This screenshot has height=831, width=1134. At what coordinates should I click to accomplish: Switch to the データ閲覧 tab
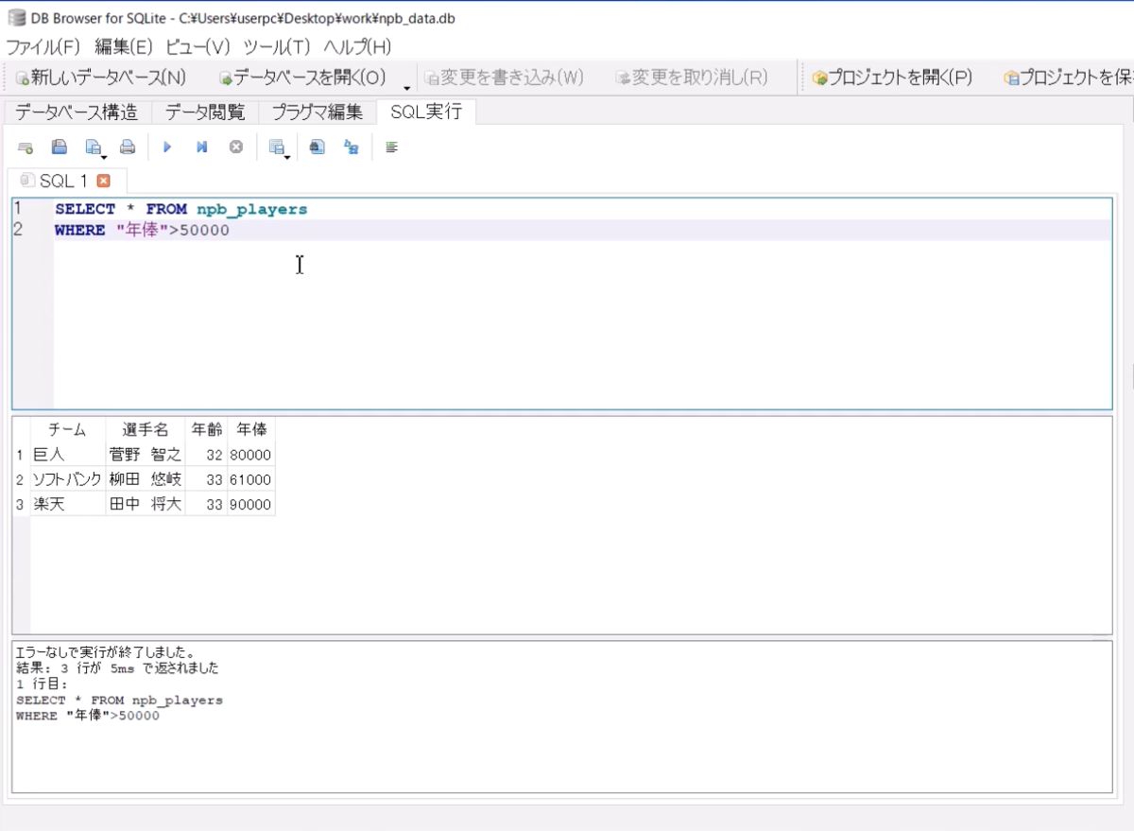204,112
